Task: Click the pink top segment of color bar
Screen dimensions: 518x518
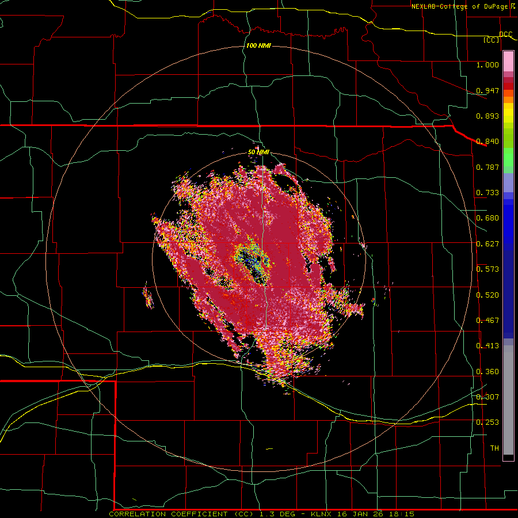Action: (x=508, y=62)
